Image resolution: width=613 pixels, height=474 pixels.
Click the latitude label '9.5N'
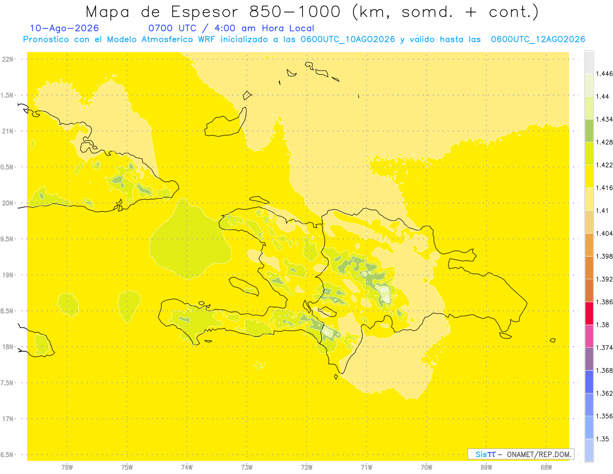(8, 239)
